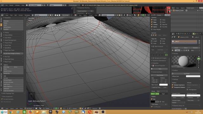Open the Viewport Color swatch
This screenshot has width=203, height=114.
point(178,95)
